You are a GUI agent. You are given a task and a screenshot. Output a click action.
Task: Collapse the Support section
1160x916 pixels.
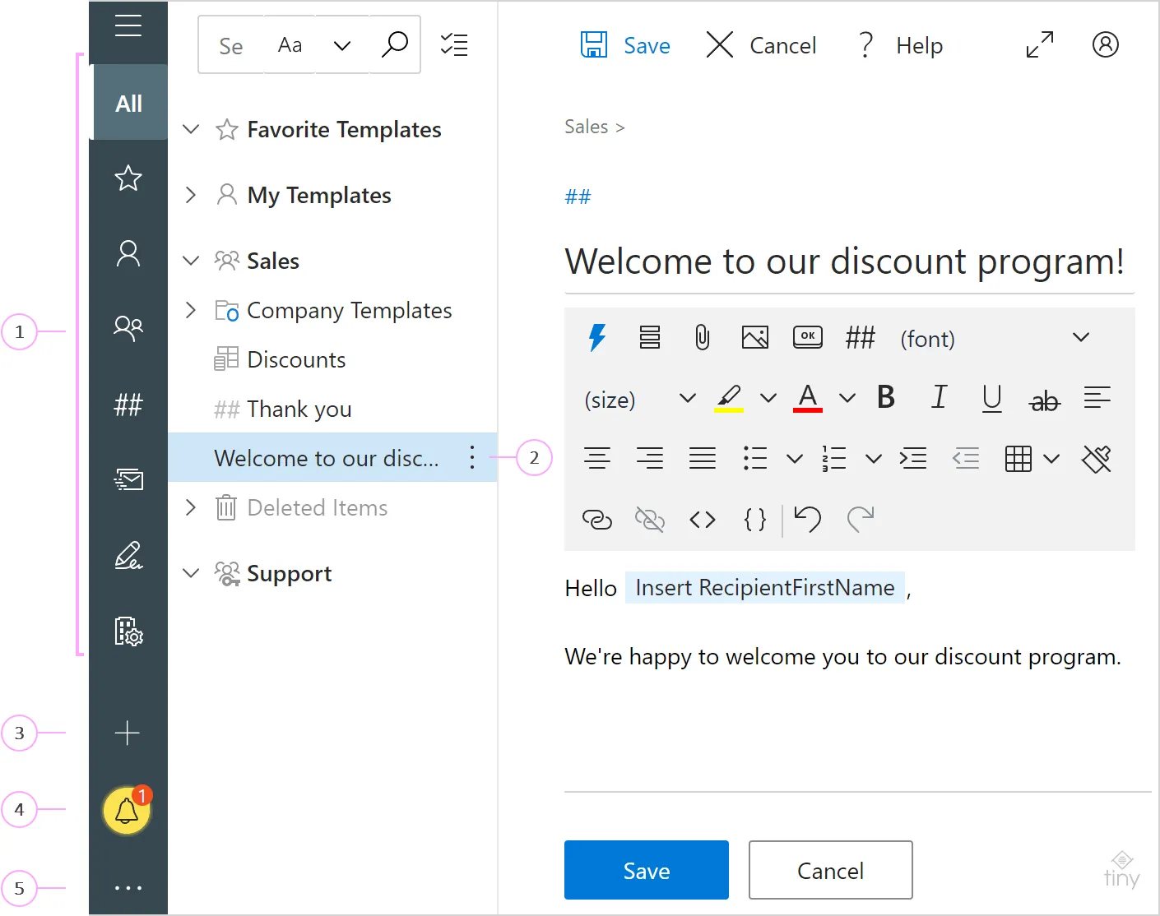pos(191,573)
